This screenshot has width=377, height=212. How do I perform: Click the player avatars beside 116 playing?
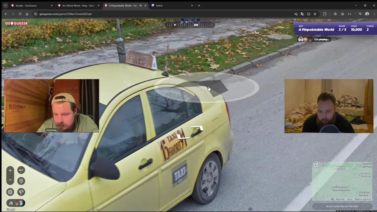coord(305,39)
